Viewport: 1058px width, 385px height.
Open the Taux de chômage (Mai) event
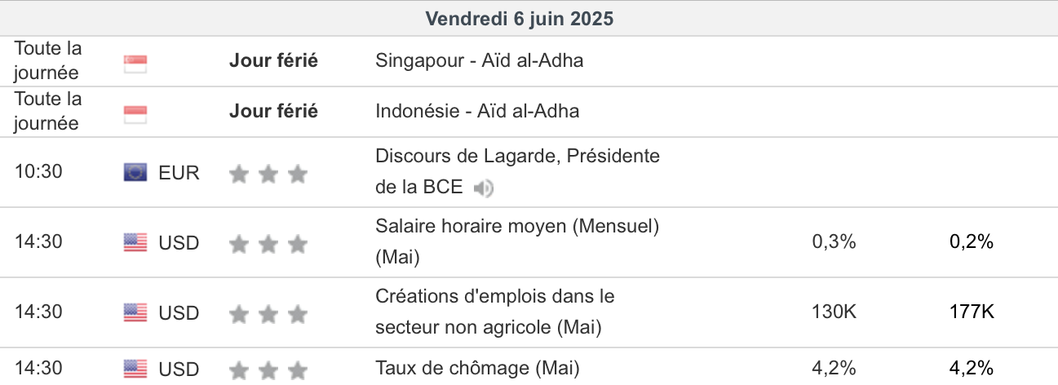click(477, 369)
